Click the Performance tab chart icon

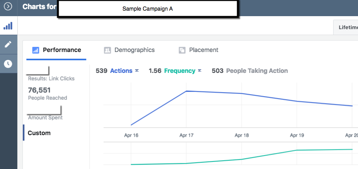[x=35, y=50]
